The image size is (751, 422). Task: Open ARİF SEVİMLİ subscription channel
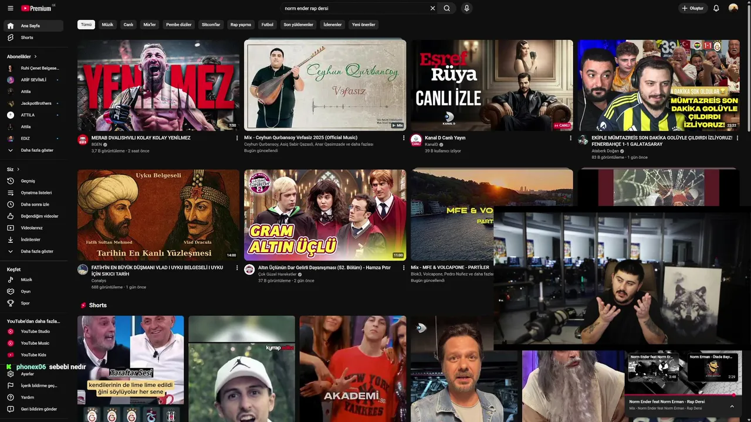[33, 80]
